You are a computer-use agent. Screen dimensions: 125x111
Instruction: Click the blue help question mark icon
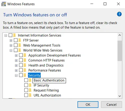click(119, 14)
